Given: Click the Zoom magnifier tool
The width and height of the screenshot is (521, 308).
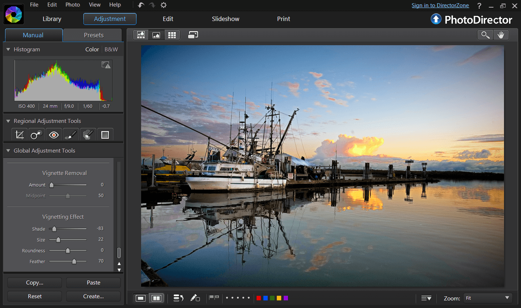Looking at the screenshot, I should pyautogui.click(x=485, y=35).
